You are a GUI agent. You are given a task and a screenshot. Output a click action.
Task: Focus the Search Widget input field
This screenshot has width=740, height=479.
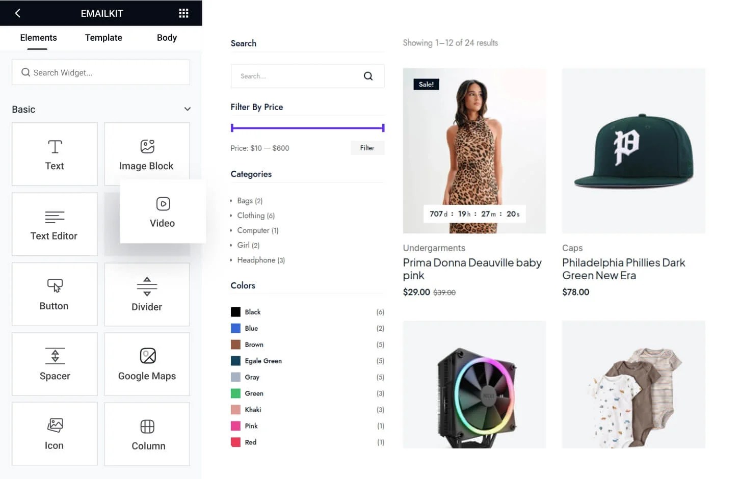pyautogui.click(x=101, y=72)
